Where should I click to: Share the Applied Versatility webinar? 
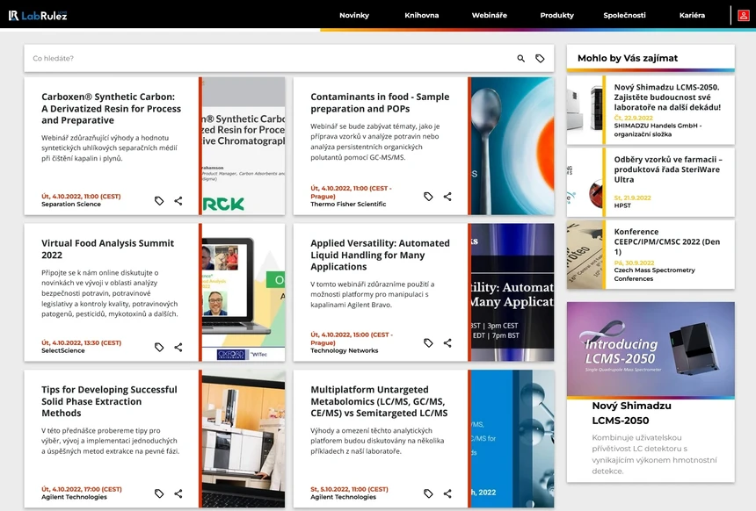(447, 343)
